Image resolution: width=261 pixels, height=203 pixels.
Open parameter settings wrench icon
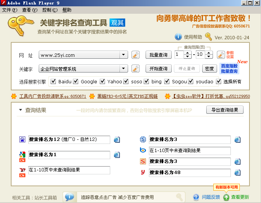click(x=221, y=55)
